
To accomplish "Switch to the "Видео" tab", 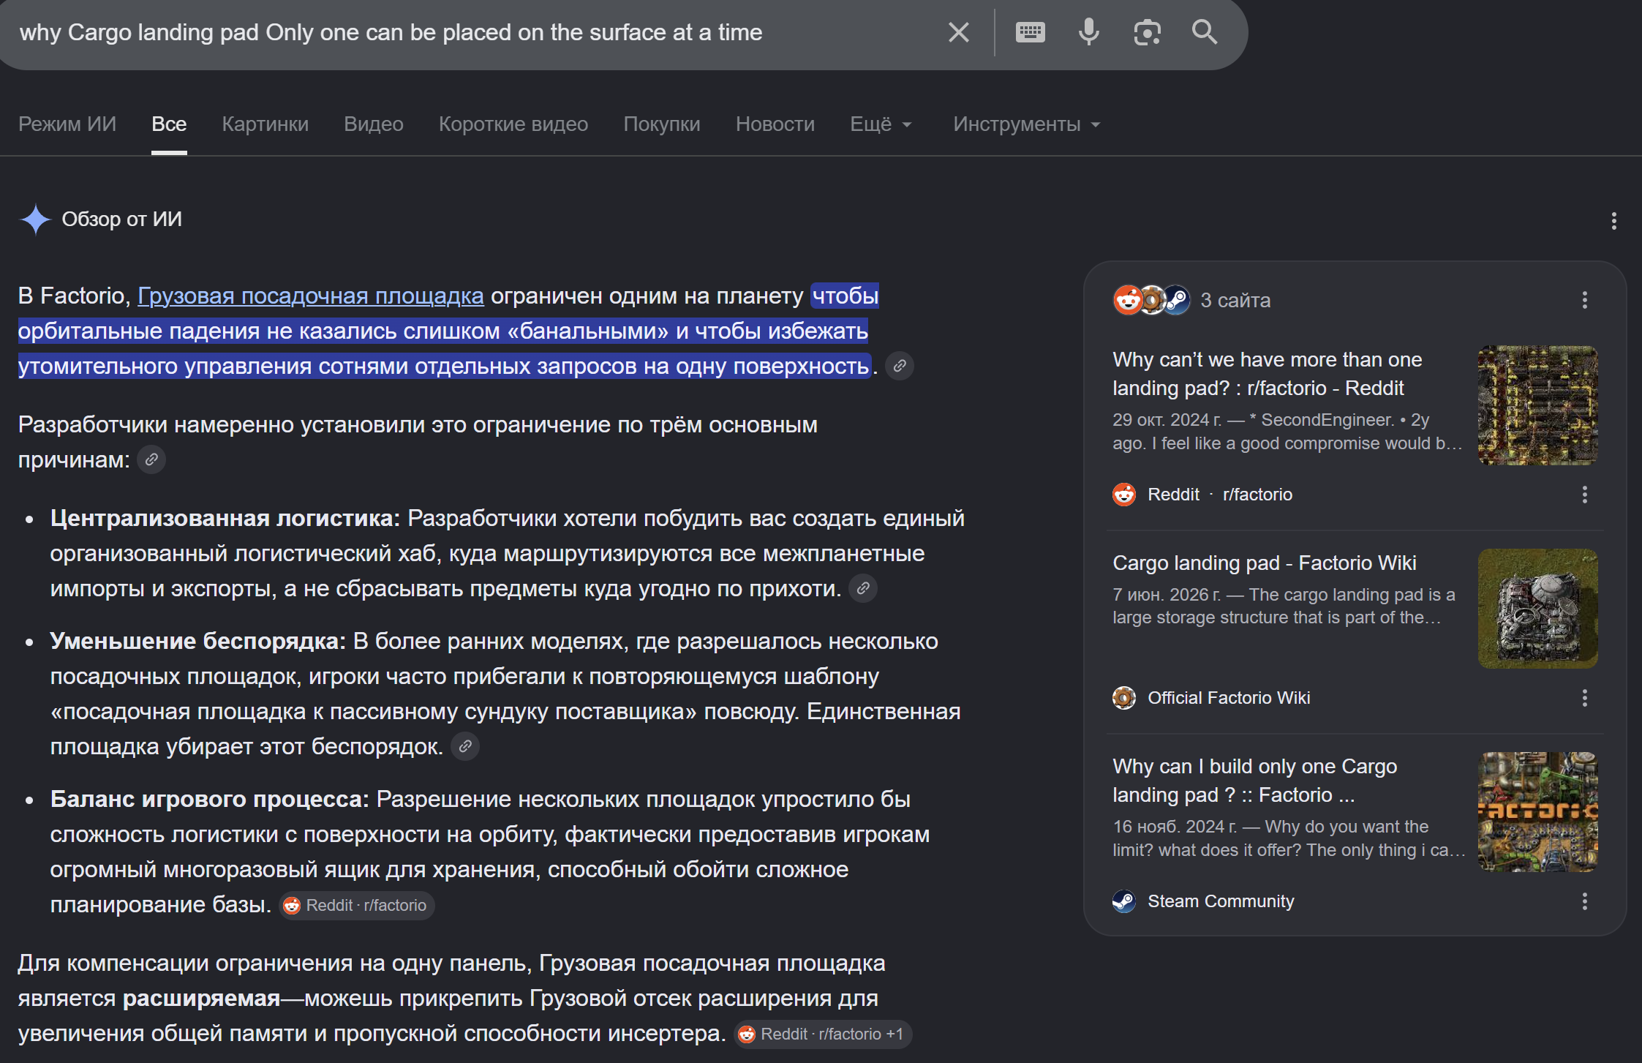I will 374,124.
